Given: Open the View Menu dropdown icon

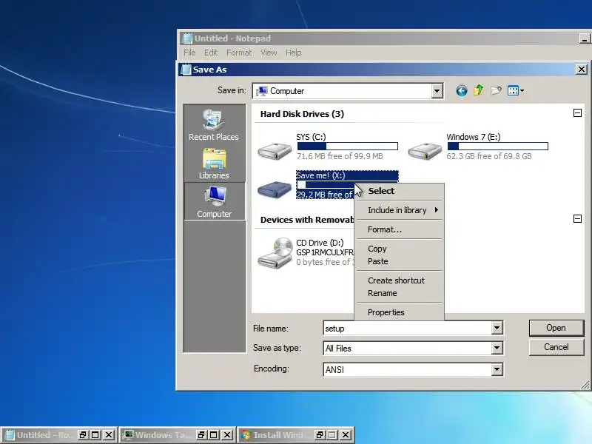Looking at the screenshot, I should coord(516,90).
